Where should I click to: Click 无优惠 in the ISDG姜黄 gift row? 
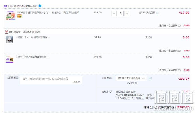[148, 57]
